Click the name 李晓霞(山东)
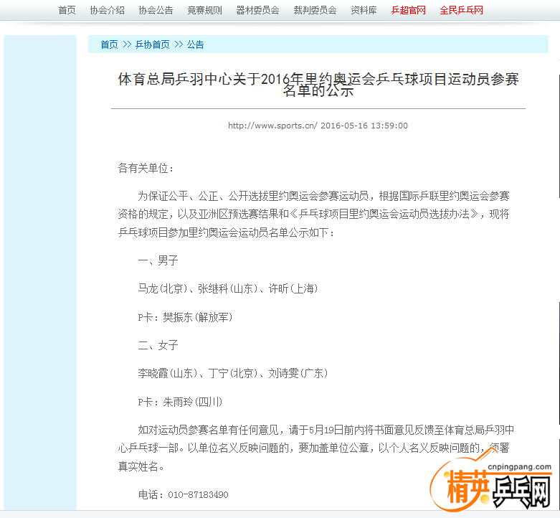Image resolution: width=560 pixels, height=518 pixels. 168,373
